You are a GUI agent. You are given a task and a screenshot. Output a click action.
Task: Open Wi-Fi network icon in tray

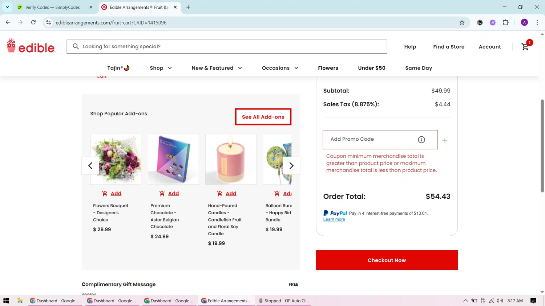tap(492, 301)
